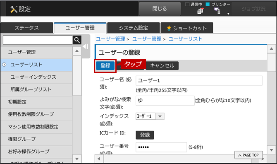This screenshot has height=164, width=277.
Task: Open the システム設定 tab
Action: pyautogui.click(x=134, y=28)
